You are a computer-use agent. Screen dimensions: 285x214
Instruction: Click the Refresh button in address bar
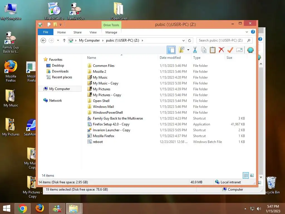click(189, 40)
